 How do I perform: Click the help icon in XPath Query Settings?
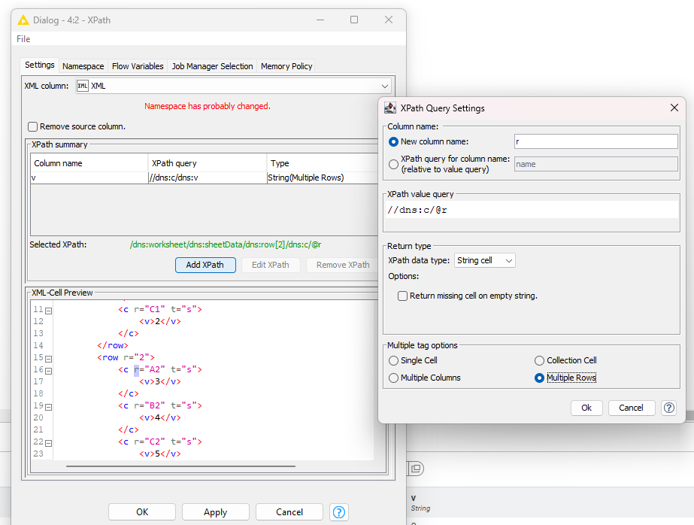coord(668,408)
